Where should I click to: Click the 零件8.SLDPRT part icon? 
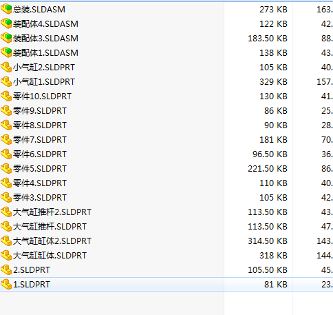pos(6,125)
